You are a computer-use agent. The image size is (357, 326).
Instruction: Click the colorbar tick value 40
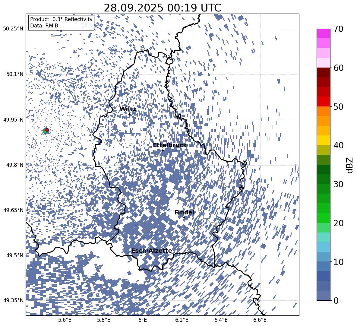click(x=339, y=145)
